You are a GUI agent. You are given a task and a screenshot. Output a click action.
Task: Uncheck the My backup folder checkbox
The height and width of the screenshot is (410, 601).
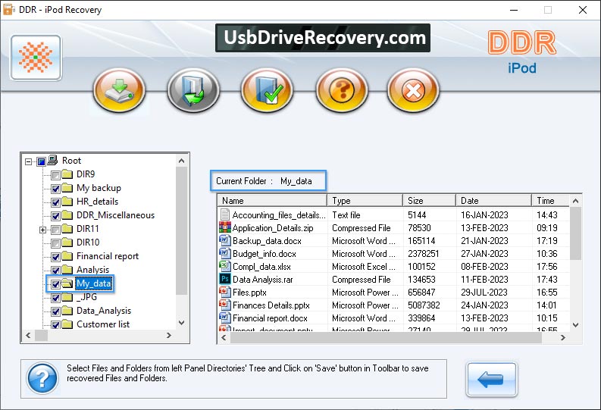pos(55,189)
